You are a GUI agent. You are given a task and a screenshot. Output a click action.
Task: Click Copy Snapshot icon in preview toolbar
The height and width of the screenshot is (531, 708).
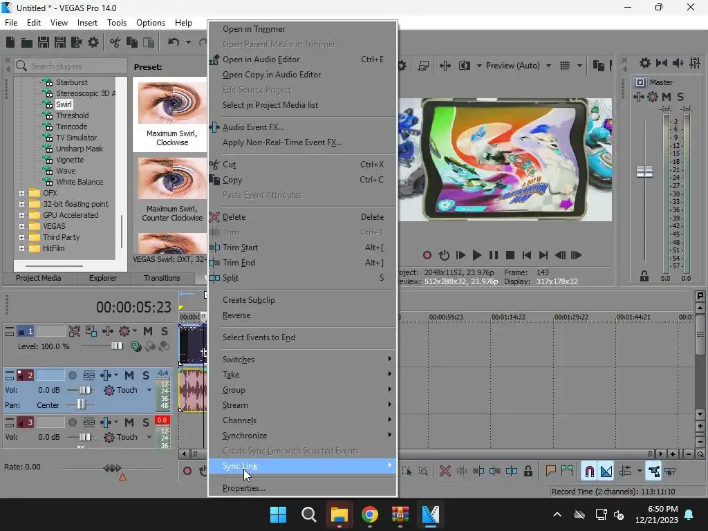click(599, 66)
